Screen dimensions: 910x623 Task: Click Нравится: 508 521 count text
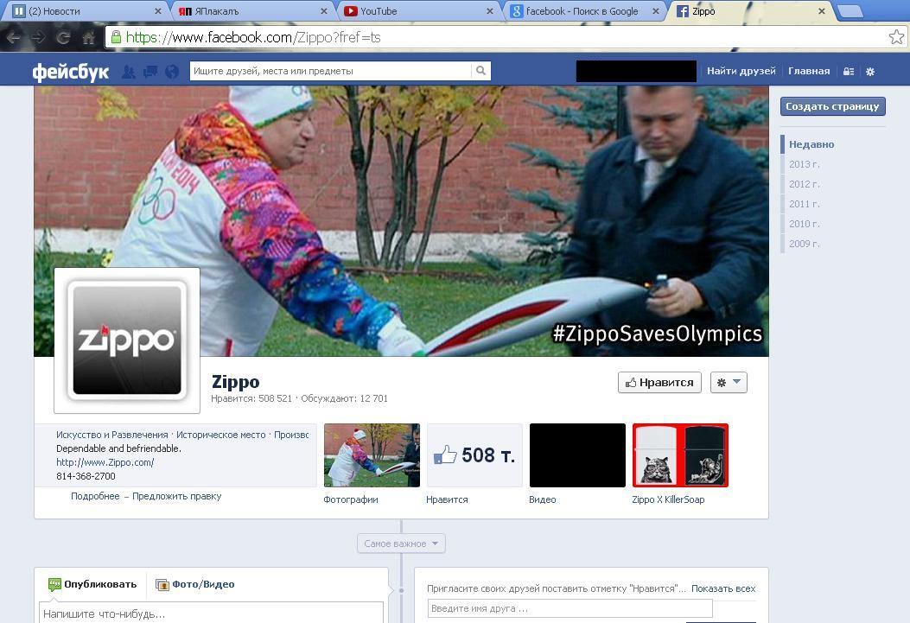click(x=251, y=398)
